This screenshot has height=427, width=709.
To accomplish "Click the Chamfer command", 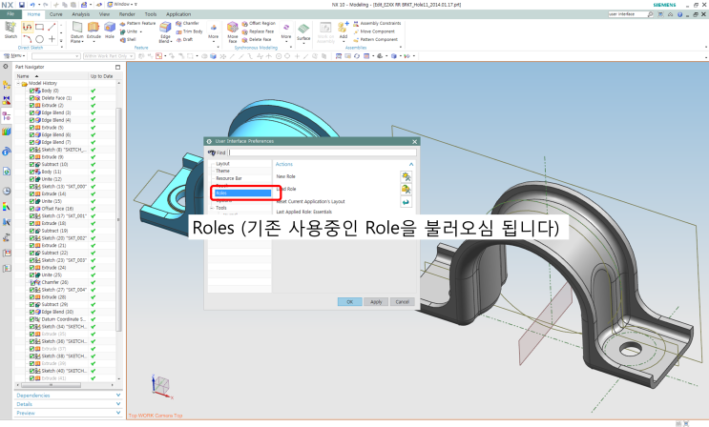I will pos(187,24).
